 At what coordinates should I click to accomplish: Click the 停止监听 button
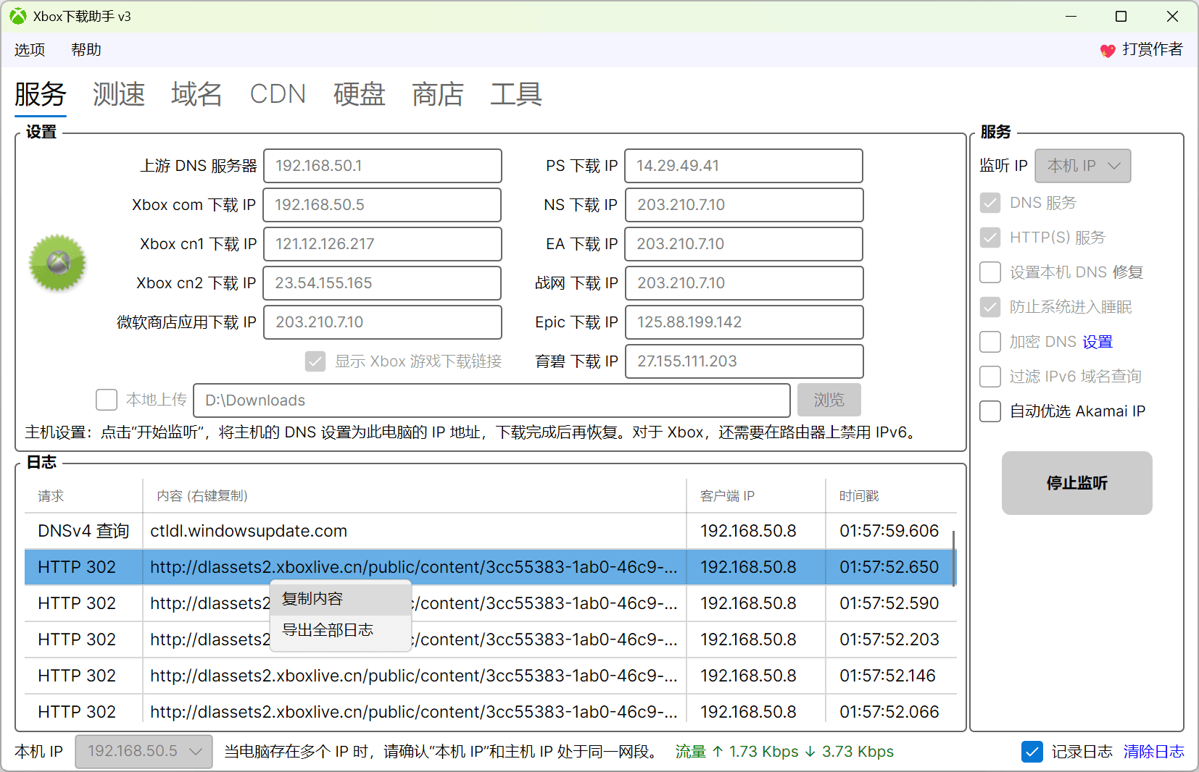(1077, 483)
